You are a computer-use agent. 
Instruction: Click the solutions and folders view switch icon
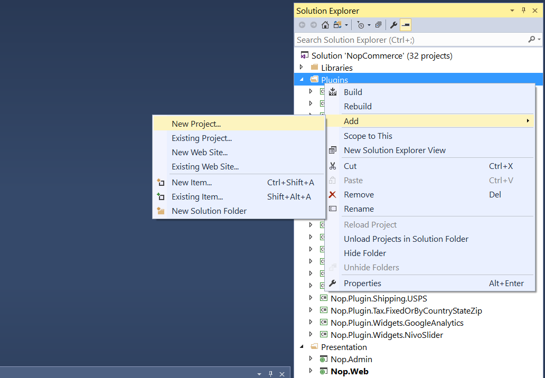[x=337, y=25]
